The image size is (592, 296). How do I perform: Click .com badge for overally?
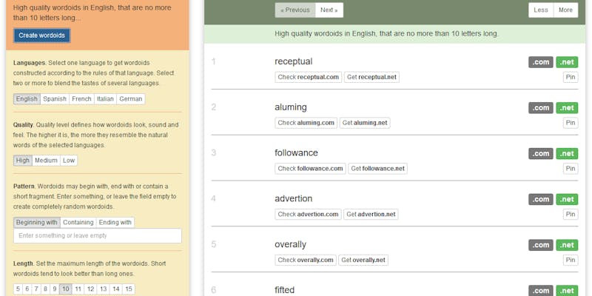click(x=541, y=245)
